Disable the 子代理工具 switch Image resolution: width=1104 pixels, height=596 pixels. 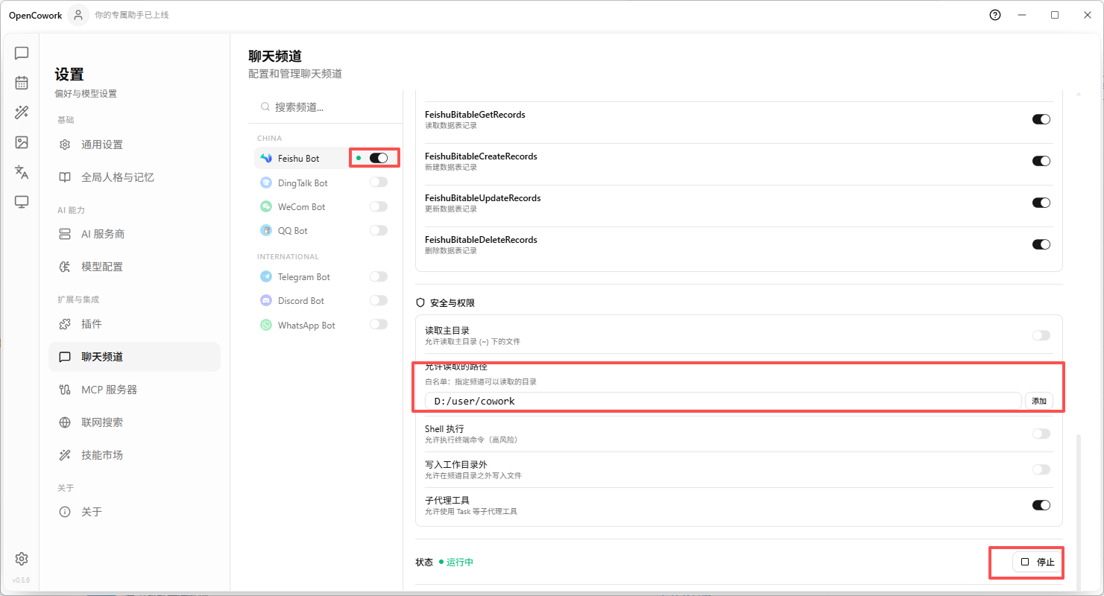(x=1041, y=505)
